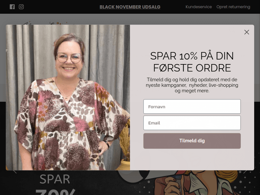
Task: Open the Facebook page icon
Action: [x=12, y=7]
